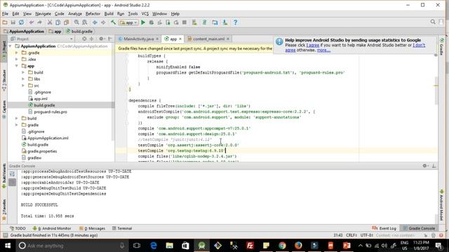This screenshot has width=449, height=252.
Task: Click the Cut scissors icon
Action: click(50, 22)
